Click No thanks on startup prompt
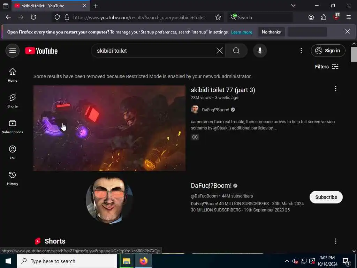 pyautogui.click(x=271, y=32)
